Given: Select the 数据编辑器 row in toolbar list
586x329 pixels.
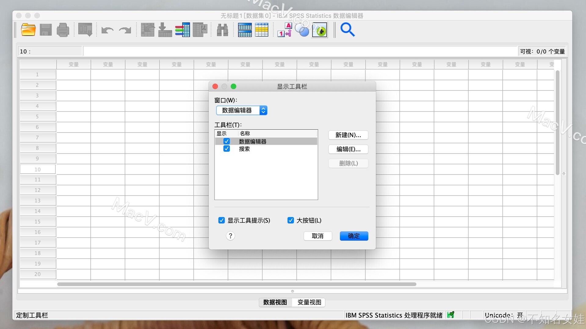Looking at the screenshot, I should [x=266, y=141].
